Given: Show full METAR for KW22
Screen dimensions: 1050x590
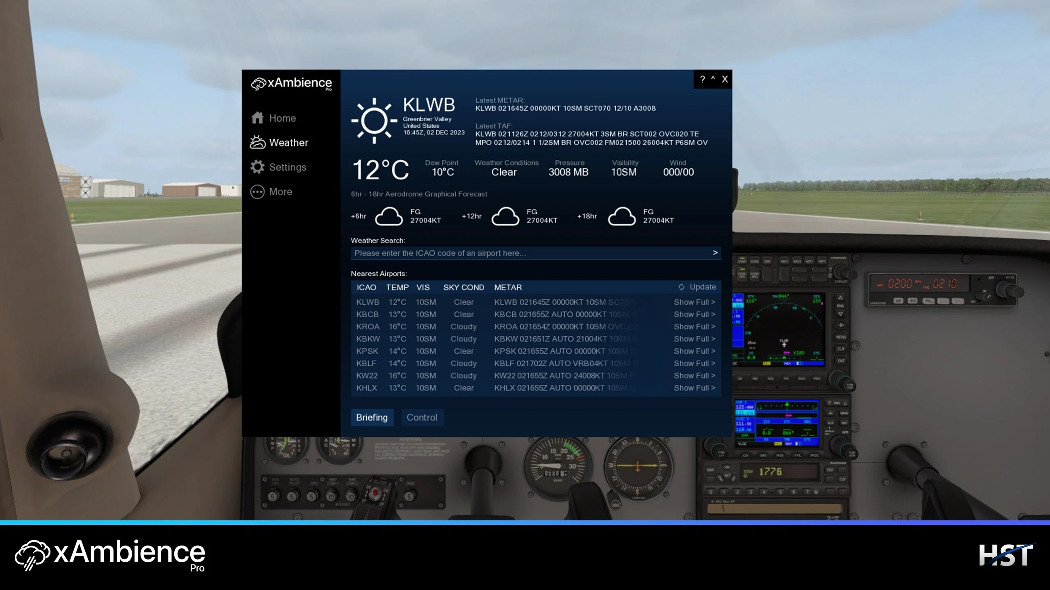Looking at the screenshot, I should (694, 376).
